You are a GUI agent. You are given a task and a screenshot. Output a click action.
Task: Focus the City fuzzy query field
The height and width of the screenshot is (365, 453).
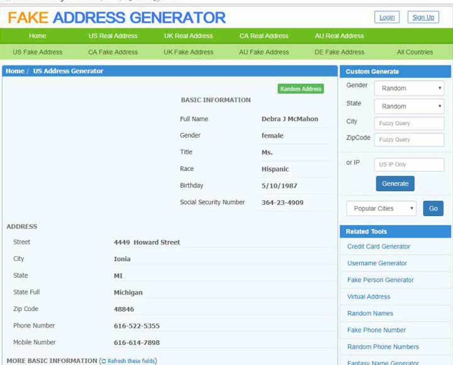tap(409, 124)
